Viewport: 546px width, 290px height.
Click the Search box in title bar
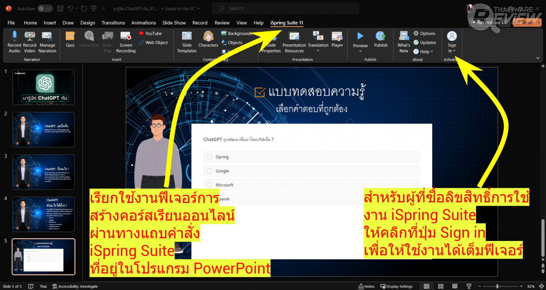point(286,9)
